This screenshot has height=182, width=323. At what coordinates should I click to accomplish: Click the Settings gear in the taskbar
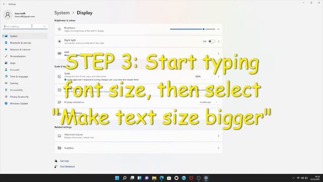(206, 178)
